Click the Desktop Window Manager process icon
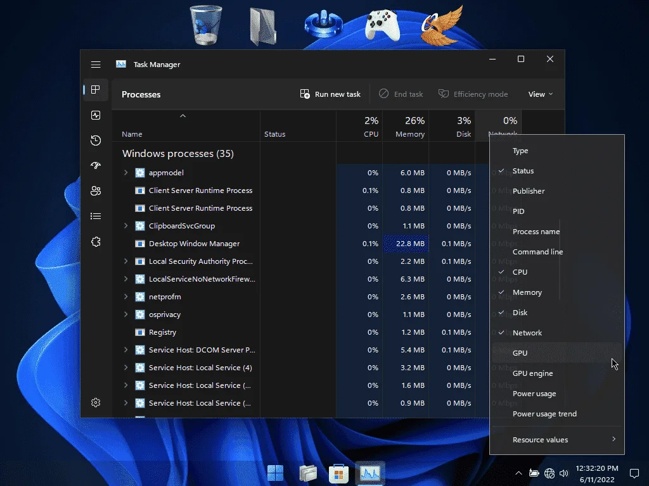This screenshot has height=486, width=649. pos(140,244)
